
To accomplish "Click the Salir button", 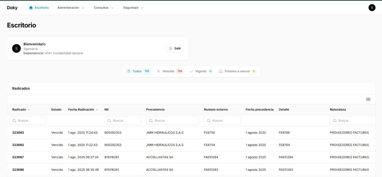I will coord(175,48).
